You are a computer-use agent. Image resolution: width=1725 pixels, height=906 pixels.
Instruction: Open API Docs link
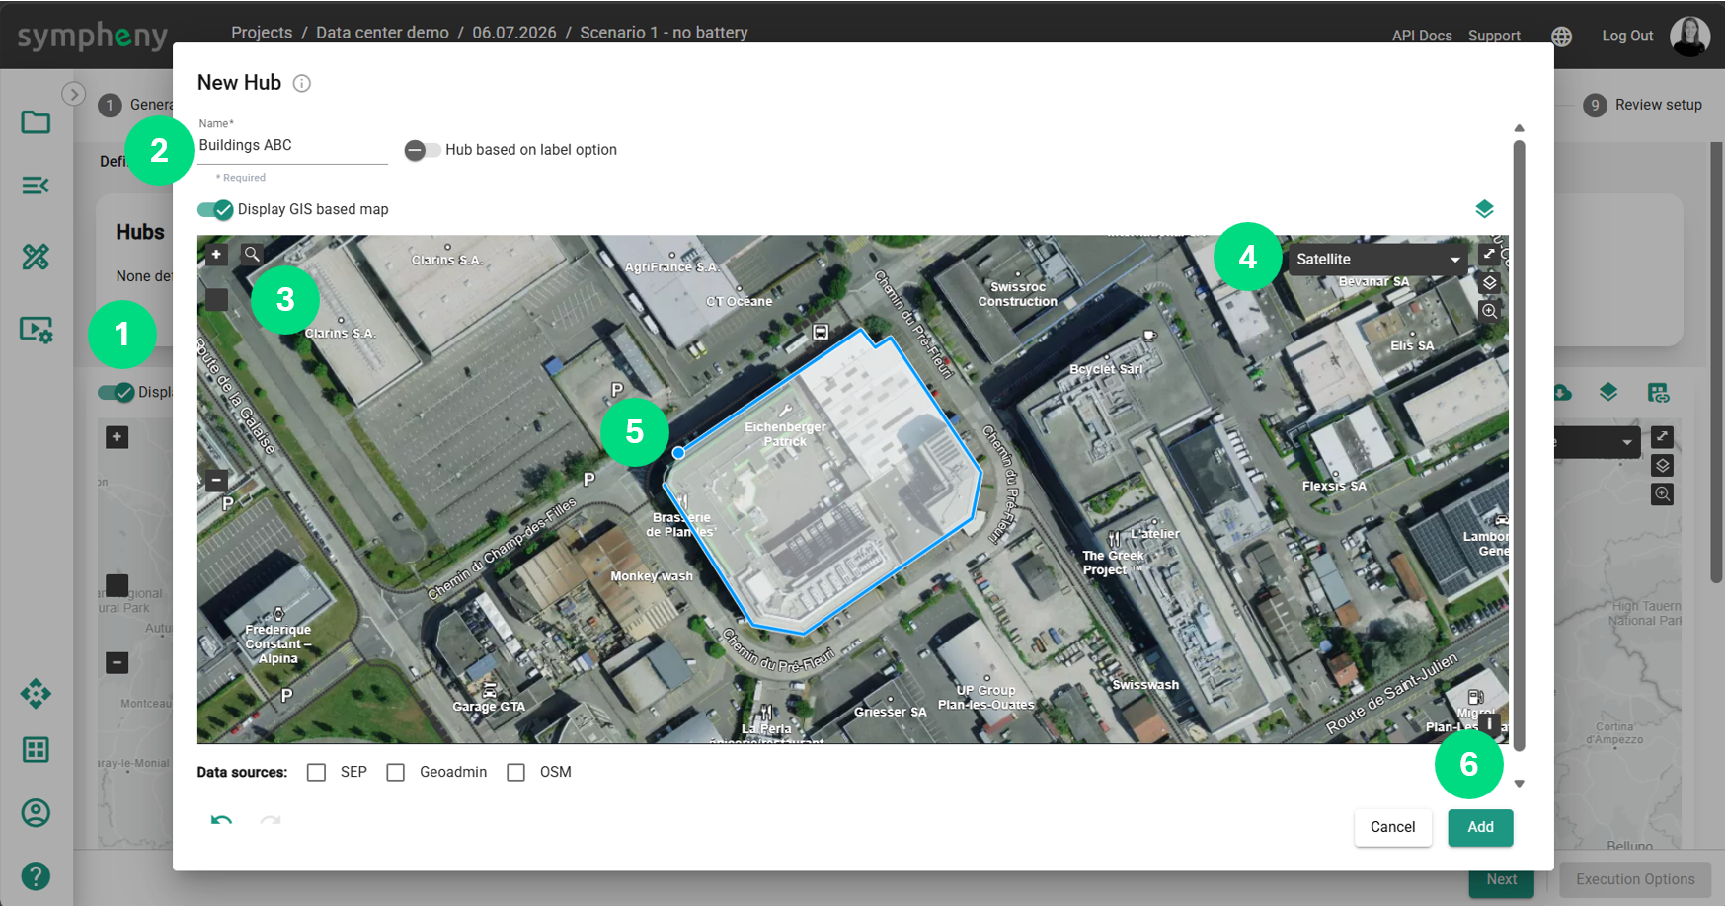point(1422,36)
